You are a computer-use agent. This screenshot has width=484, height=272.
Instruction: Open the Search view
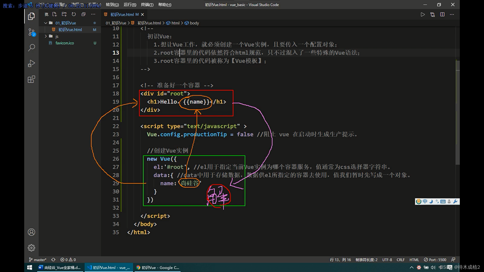[31, 48]
